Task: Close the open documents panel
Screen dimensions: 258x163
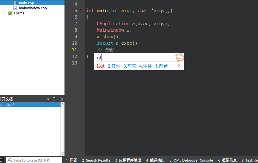Action: point(61,99)
